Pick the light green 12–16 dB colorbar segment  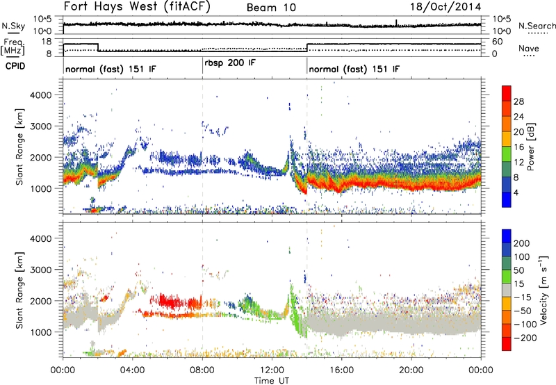click(507, 154)
